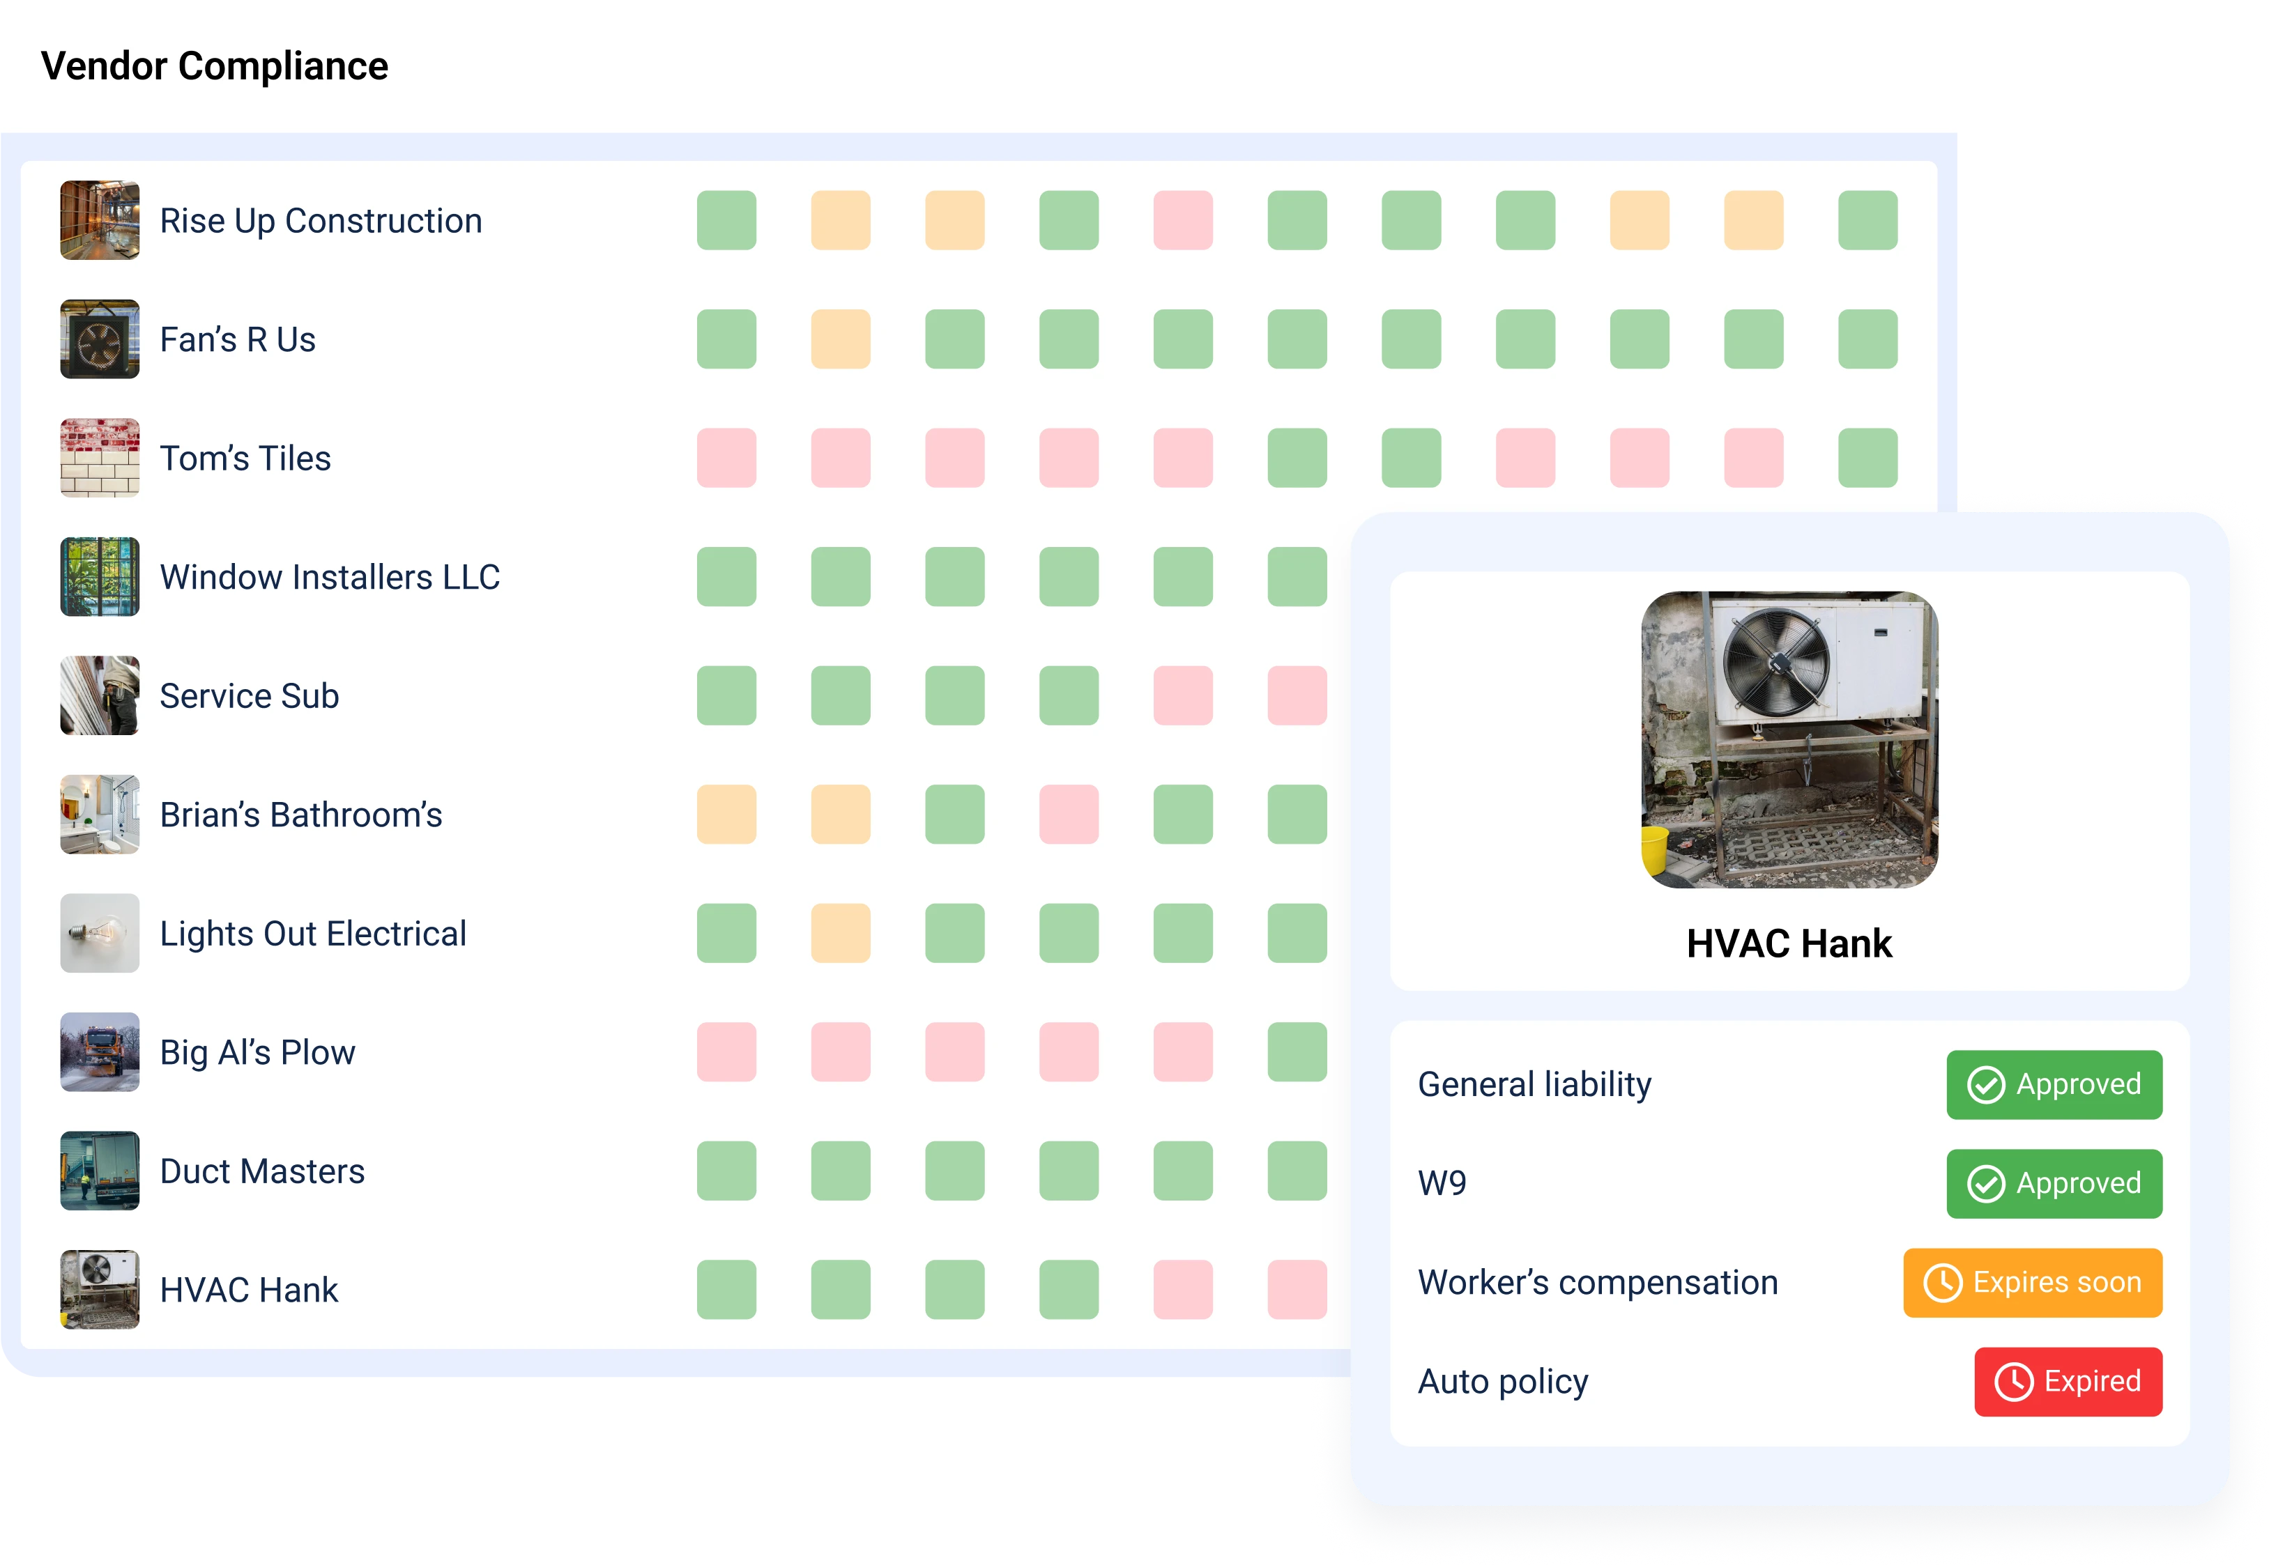Click the first green square for Fan's R Us
The height and width of the screenshot is (1565, 2269).
tap(726, 339)
